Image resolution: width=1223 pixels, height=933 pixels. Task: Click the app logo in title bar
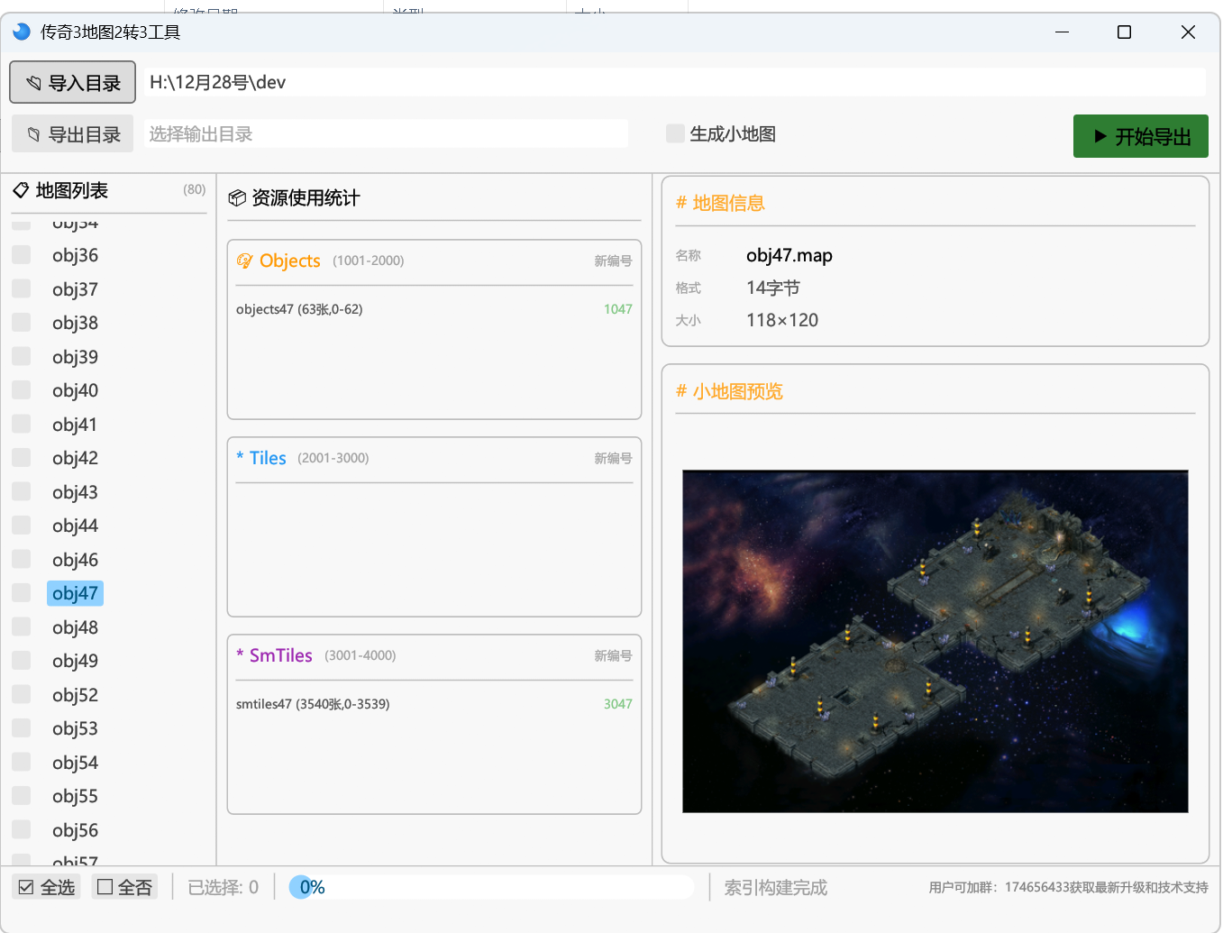[x=22, y=32]
